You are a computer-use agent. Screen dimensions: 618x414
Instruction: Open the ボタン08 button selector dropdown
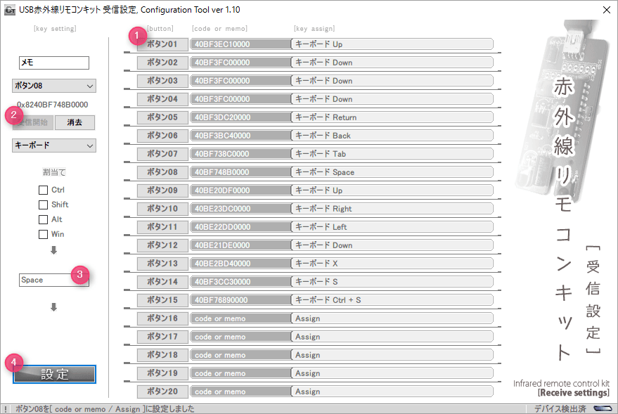click(x=54, y=86)
